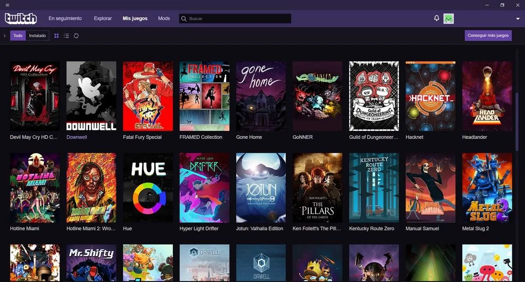Switch to list view
The image size is (525, 282).
pos(66,35)
